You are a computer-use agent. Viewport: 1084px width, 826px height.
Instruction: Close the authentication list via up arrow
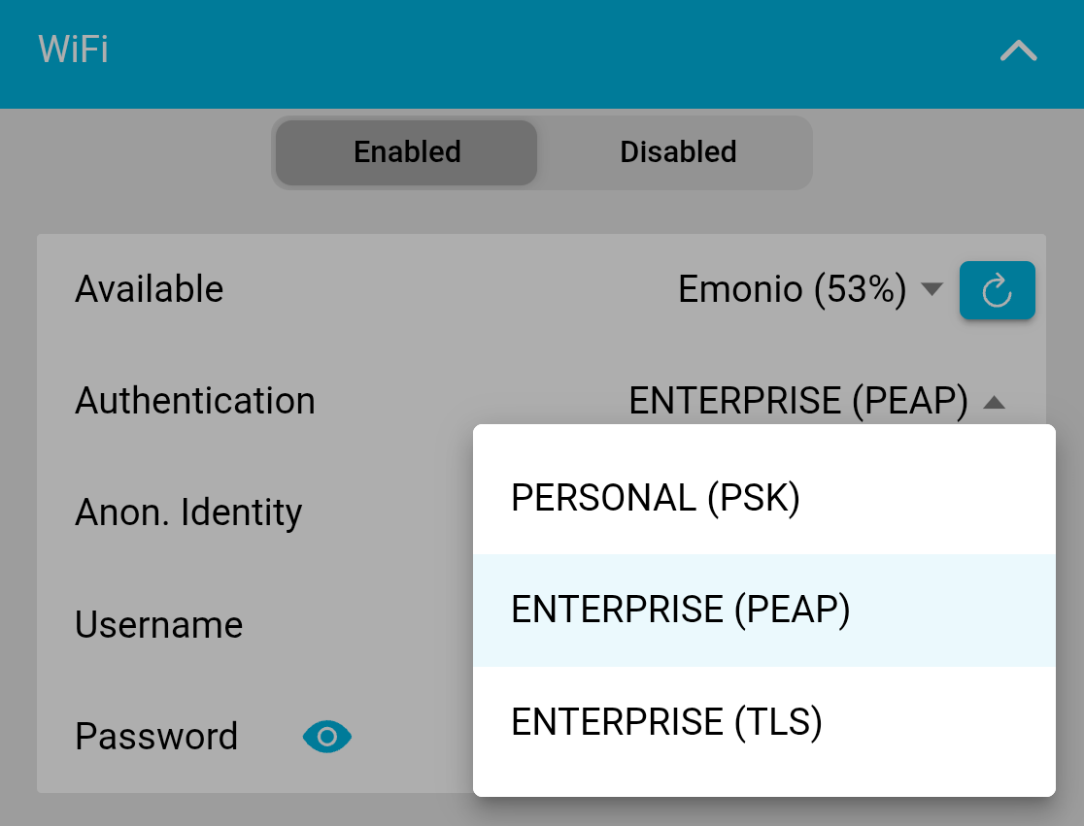point(994,402)
